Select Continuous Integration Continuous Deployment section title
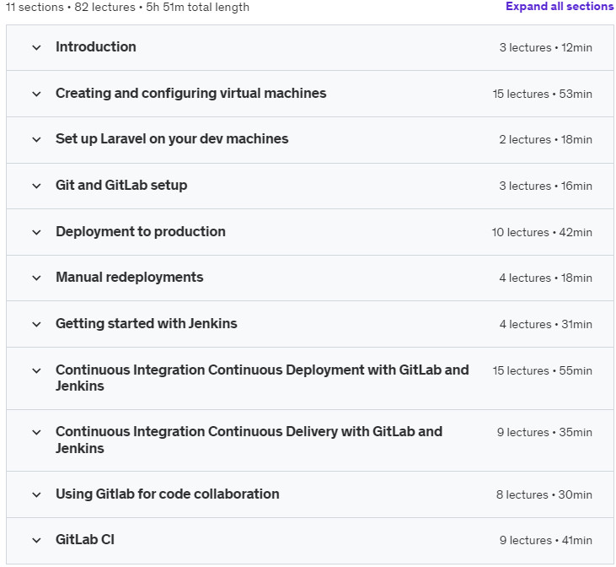This screenshot has height=567, width=616. tap(262, 378)
